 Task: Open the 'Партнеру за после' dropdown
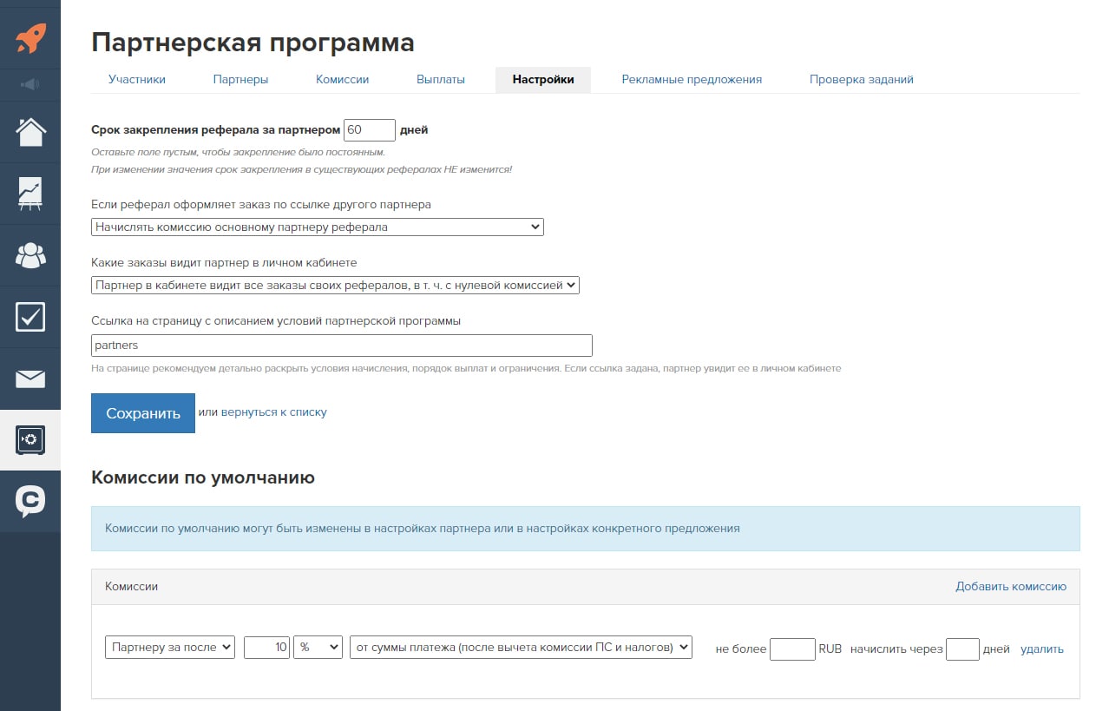tap(170, 648)
